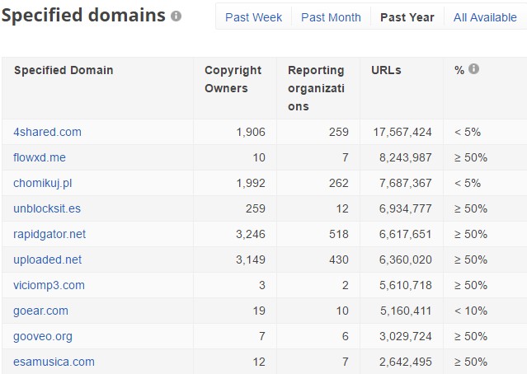This screenshot has height=374, width=527.
Task: Click the Specified Domain column header
Action: click(64, 70)
